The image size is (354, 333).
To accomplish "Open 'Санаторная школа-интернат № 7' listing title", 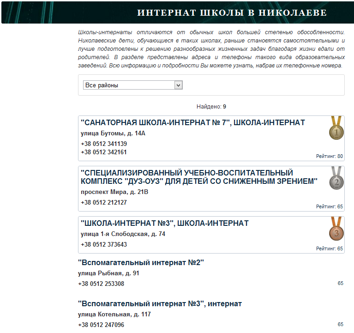I will click(193, 122).
